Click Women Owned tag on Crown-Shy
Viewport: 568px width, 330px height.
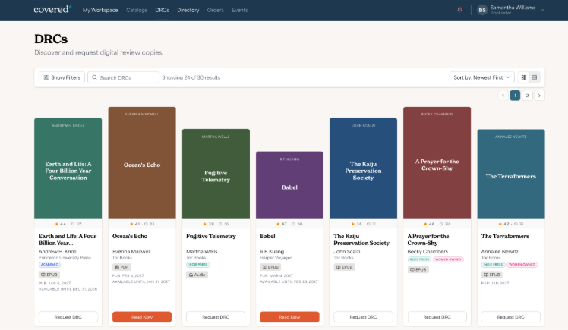pyautogui.click(x=448, y=259)
